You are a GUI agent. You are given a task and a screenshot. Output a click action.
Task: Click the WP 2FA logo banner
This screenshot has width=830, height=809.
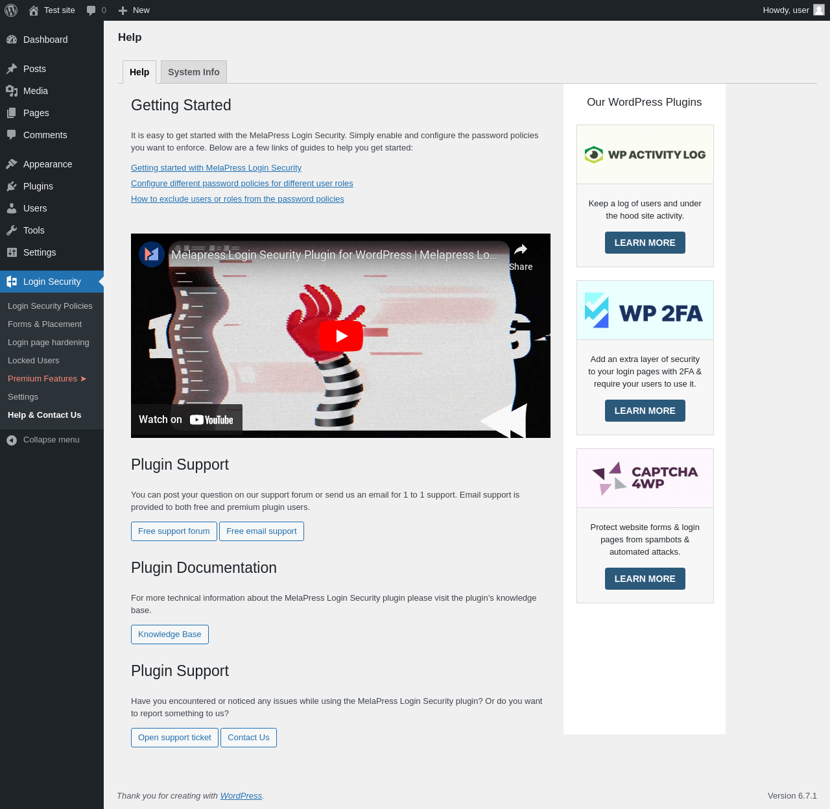(645, 310)
